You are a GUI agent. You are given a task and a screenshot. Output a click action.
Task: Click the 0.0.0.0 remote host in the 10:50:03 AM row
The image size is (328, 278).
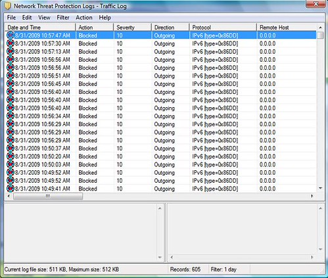coord(268,164)
